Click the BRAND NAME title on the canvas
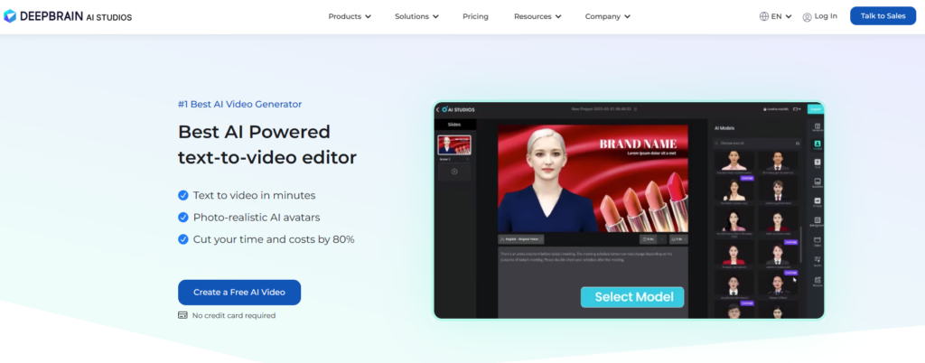 (x=638, y=144)
